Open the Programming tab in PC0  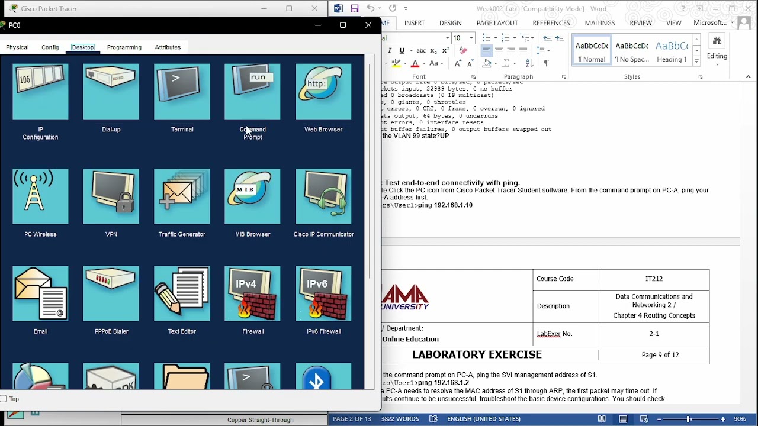[x=124, y=47]
